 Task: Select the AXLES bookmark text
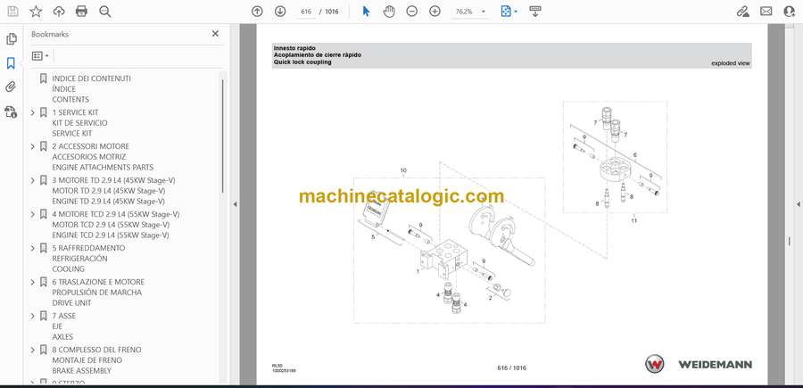point(62,337)
